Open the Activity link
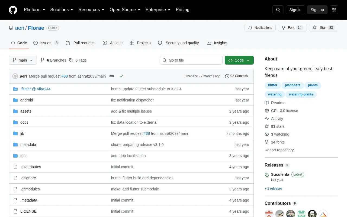This screenshot has height=217, width=347. click(x=274, y=119)
